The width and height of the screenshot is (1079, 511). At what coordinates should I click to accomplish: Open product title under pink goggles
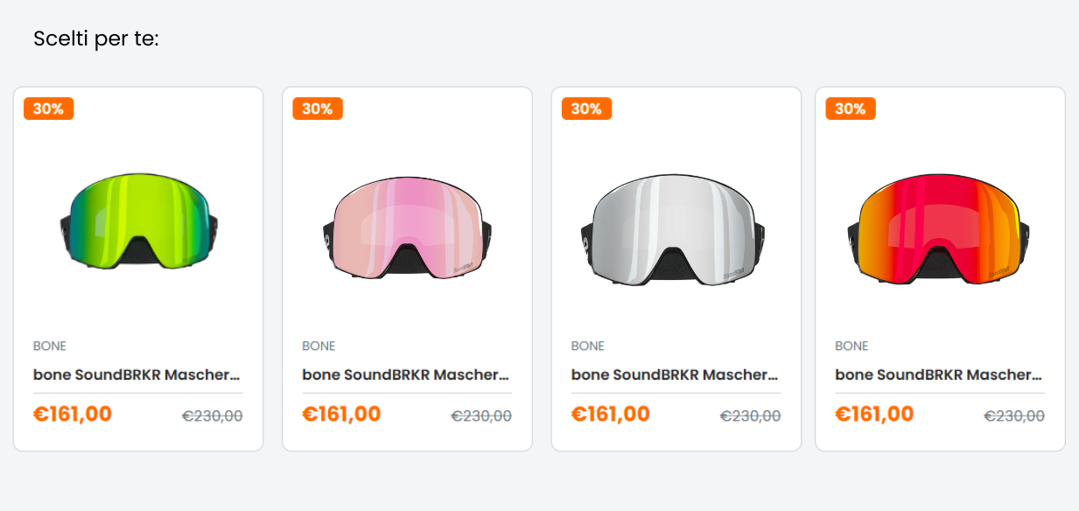click(x=406, y=374)
